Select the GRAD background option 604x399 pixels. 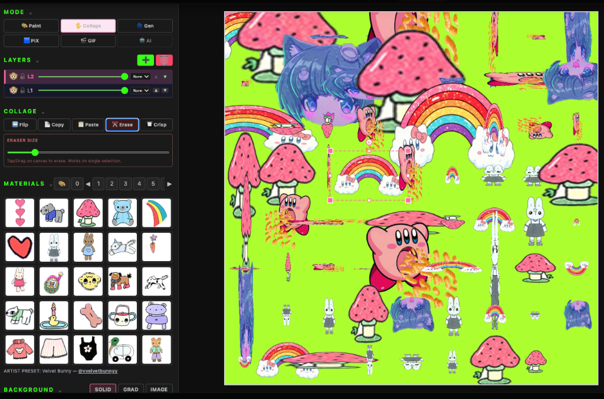[x=130, y=390]
